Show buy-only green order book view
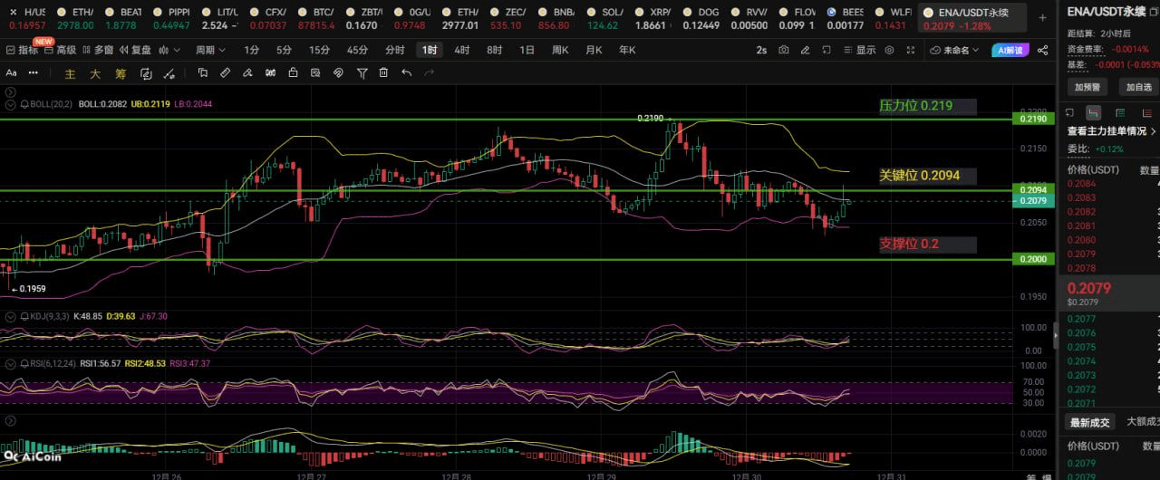This screenshot has height=480, width=1160. pyautogui.click(x=1120, y=112)
